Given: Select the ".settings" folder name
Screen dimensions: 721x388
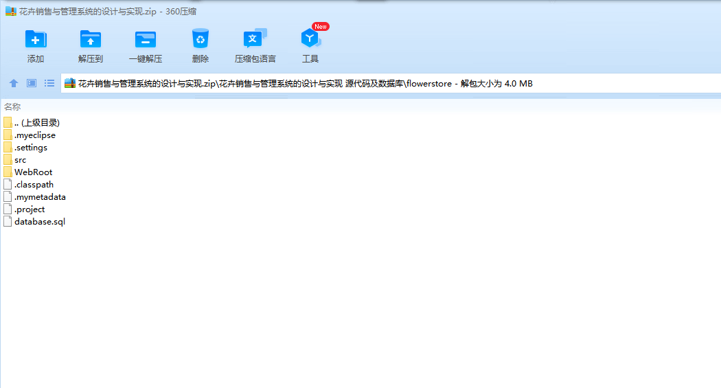Looking at the screenshot, I should click(31, 148).
